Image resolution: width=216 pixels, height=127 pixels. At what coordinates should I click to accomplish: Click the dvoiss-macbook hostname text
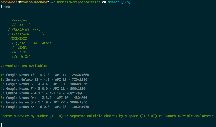(34, 2)
